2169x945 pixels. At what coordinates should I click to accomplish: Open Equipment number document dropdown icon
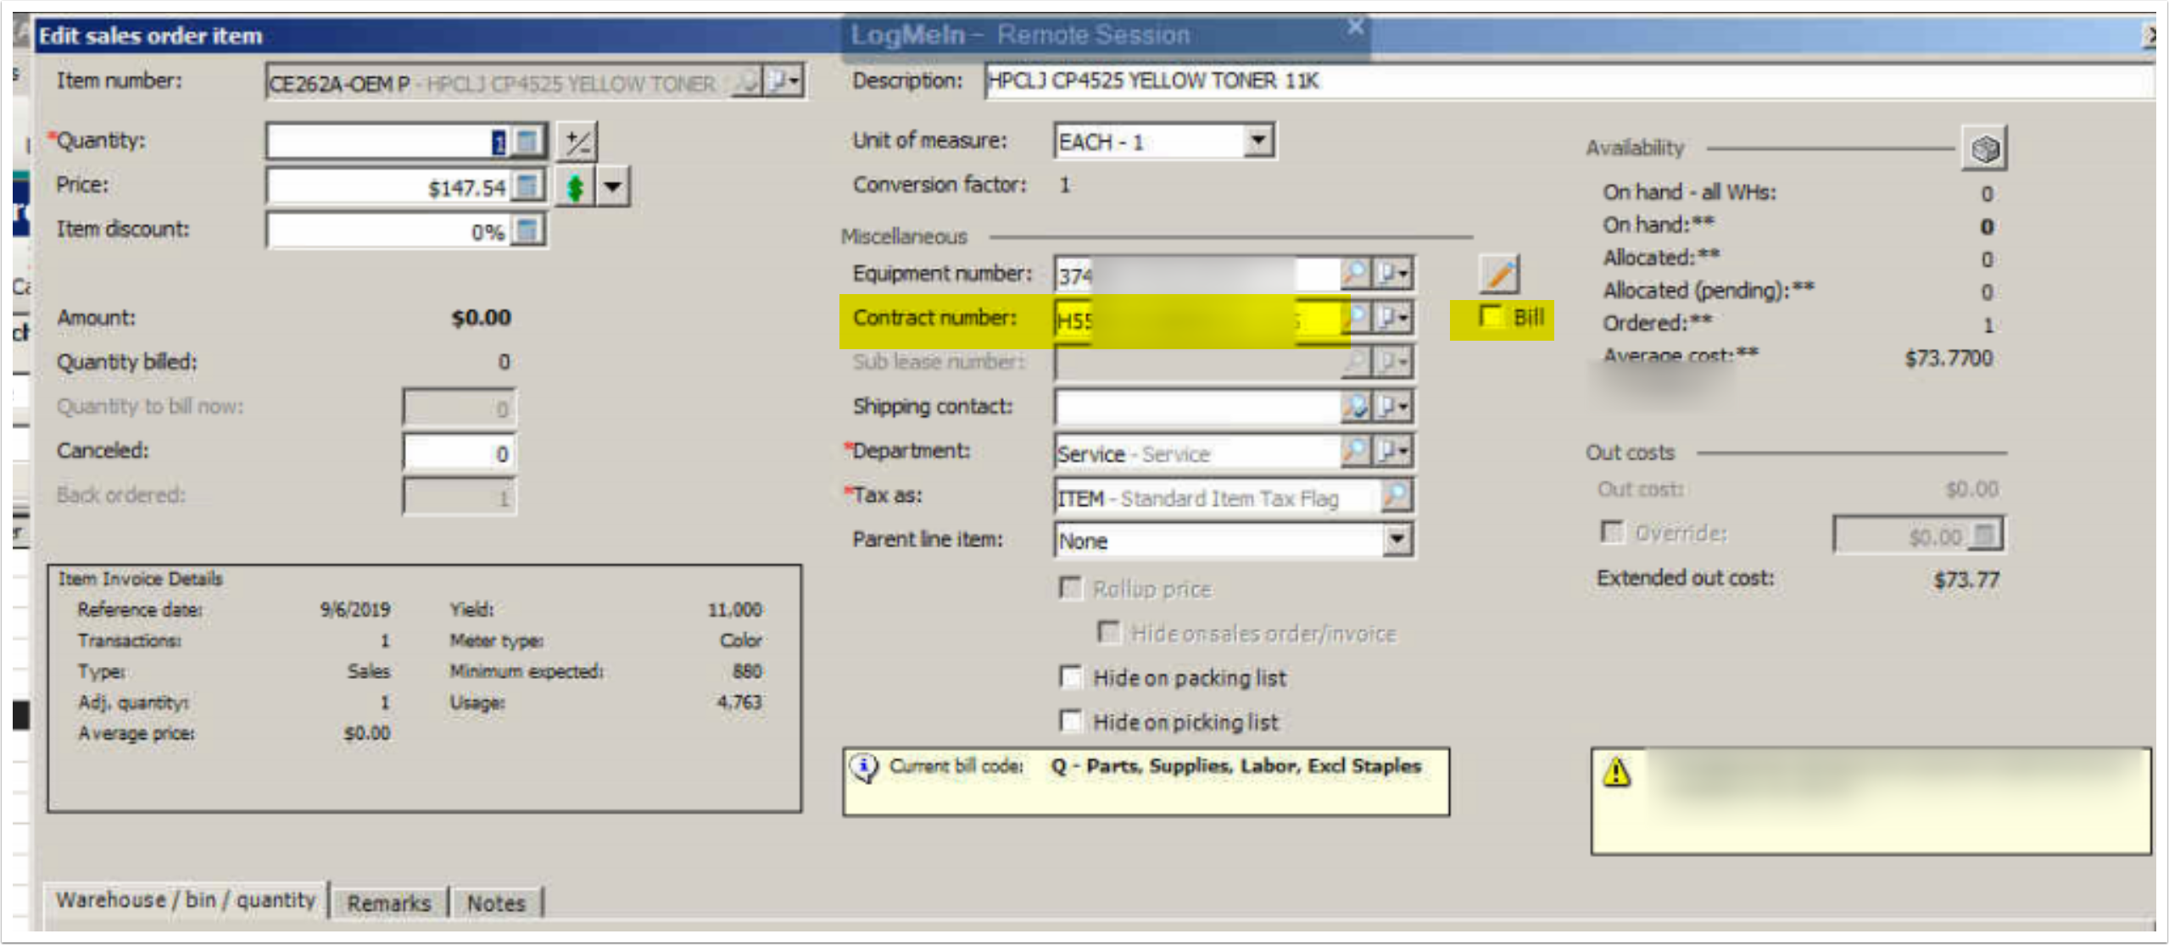[1391, 274]
